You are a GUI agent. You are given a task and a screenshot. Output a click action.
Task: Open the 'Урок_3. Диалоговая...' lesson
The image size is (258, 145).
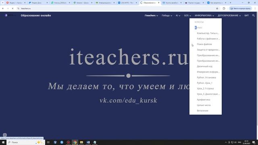208,94
